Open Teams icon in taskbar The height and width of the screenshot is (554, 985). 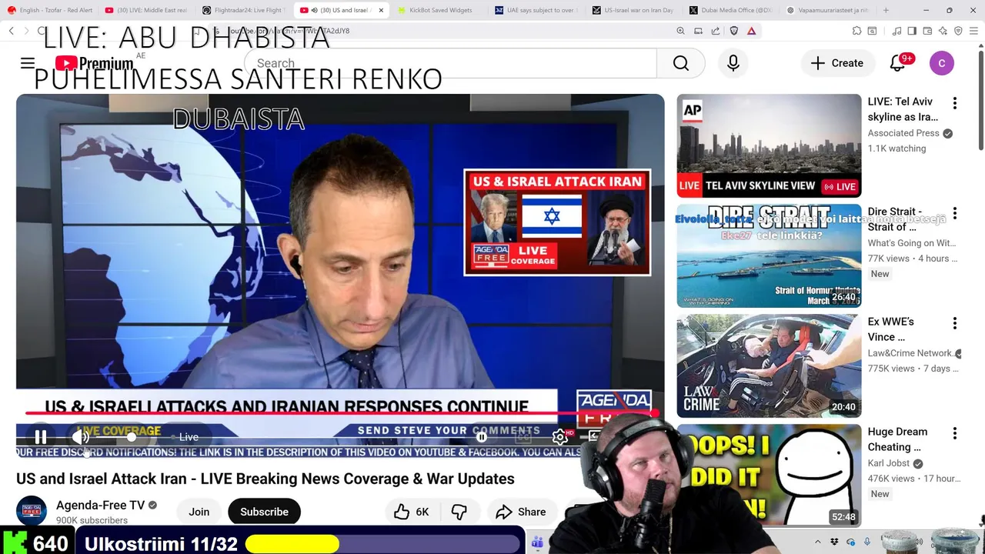[537, 542]
